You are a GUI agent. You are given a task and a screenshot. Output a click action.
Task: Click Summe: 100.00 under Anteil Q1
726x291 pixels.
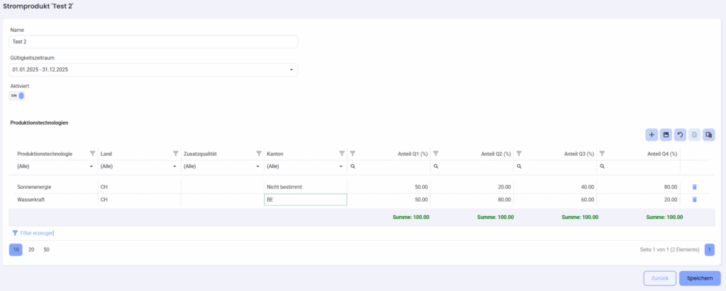coord(411,217)
